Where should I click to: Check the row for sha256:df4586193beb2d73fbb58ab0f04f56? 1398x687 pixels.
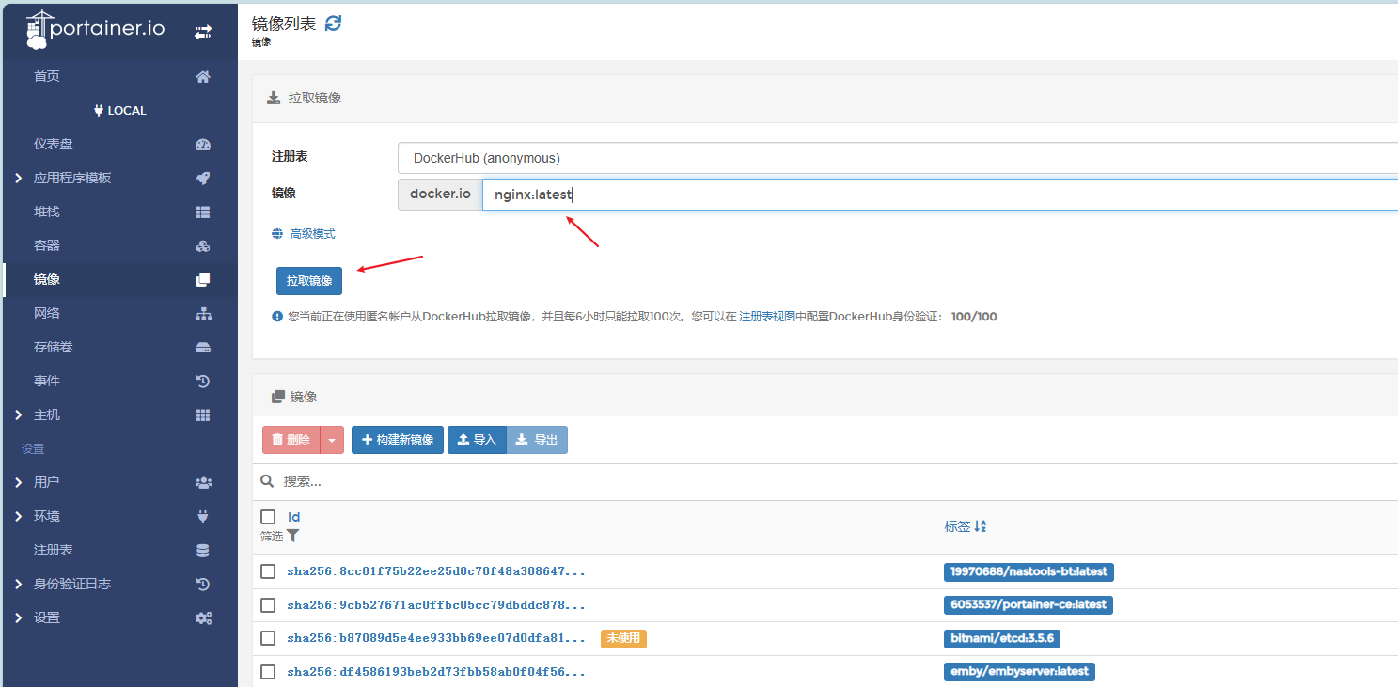coord(268,672)
